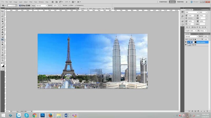This screenshot has height=118, width=211.
Task: Open the File menu
Action: [7, 2]
